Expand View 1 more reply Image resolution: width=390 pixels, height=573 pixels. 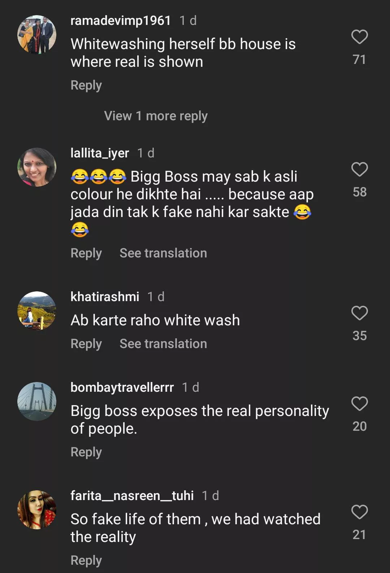pos(156,116)
